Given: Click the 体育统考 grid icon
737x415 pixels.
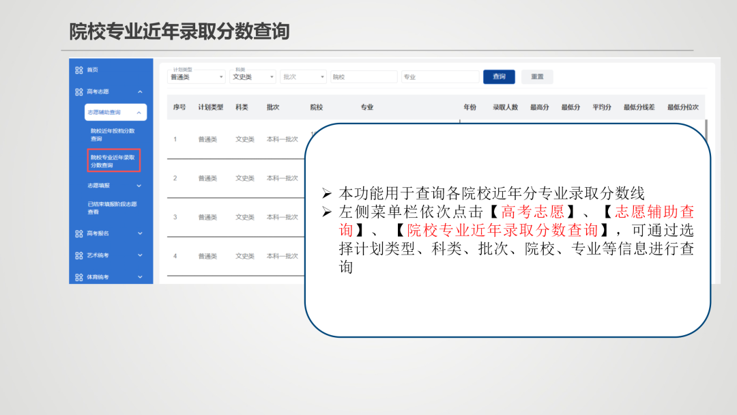Looking at the screenshot, I should pyautogui.click(x=79, y=277).
